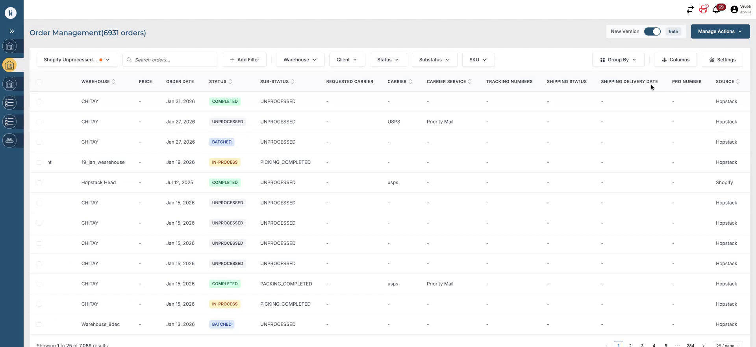Open notifications bell with 69 badge
Viewport: 756px width, 347px height.
717,10
